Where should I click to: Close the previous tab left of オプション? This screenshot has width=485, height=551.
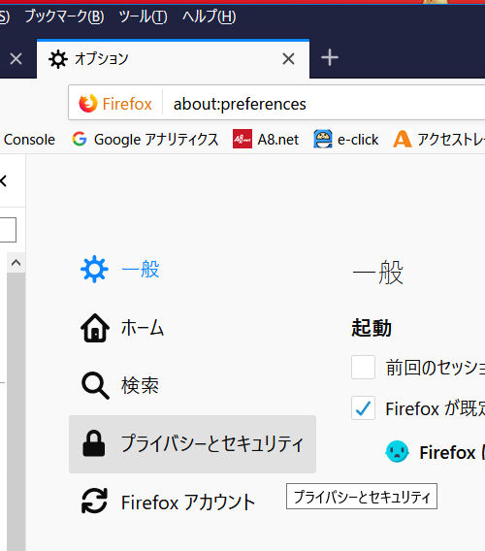(16, 58)
